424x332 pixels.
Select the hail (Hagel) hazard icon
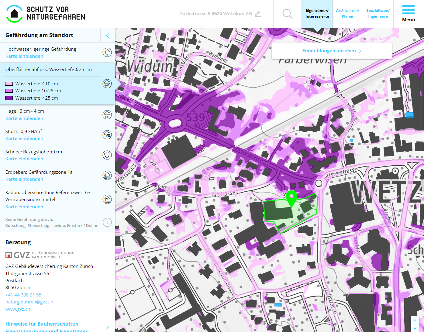tap(107, 115)
